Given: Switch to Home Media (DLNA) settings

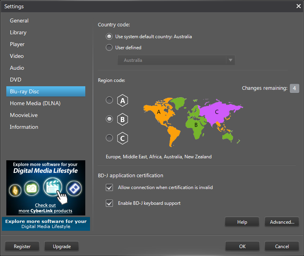Looking at the screenshot, I should [x=35, y=103].
